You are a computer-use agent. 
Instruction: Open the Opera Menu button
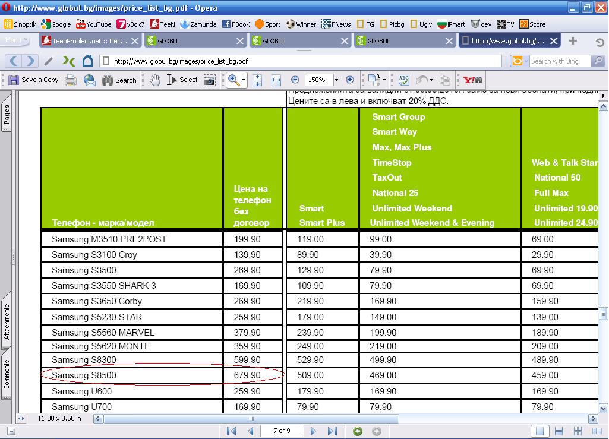tap(16, 40)
